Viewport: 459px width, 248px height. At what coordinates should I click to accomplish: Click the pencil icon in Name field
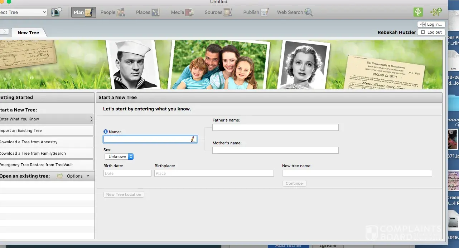(x=193, y=139)
